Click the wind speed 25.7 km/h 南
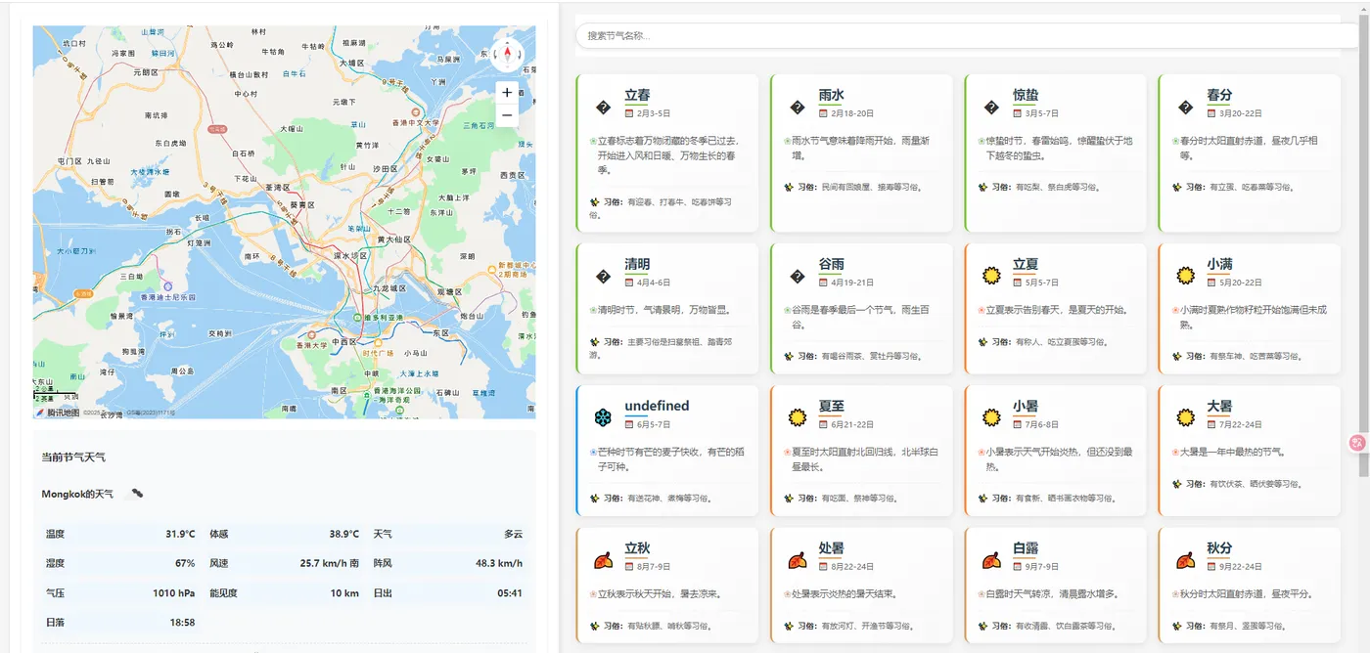Image resolution: width=1370 pixels, height=653 pixels. [329, 563]
